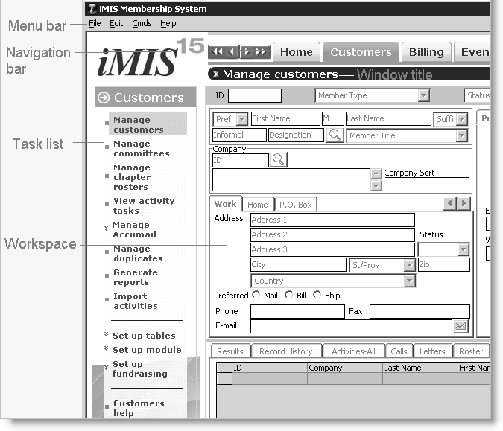Image resolution: width=503 pixels, height=431 pixels.
Task: Open the Prefix dropdown
Action: click(242, 119)
